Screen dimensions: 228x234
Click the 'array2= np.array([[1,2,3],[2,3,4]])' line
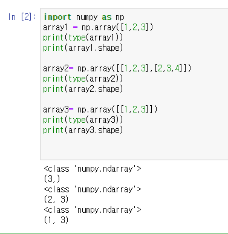[x=117, y=68]
